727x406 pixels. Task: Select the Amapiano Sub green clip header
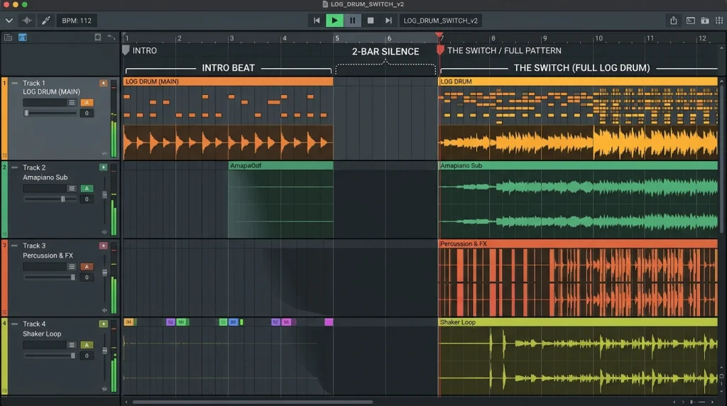(578, 165)
